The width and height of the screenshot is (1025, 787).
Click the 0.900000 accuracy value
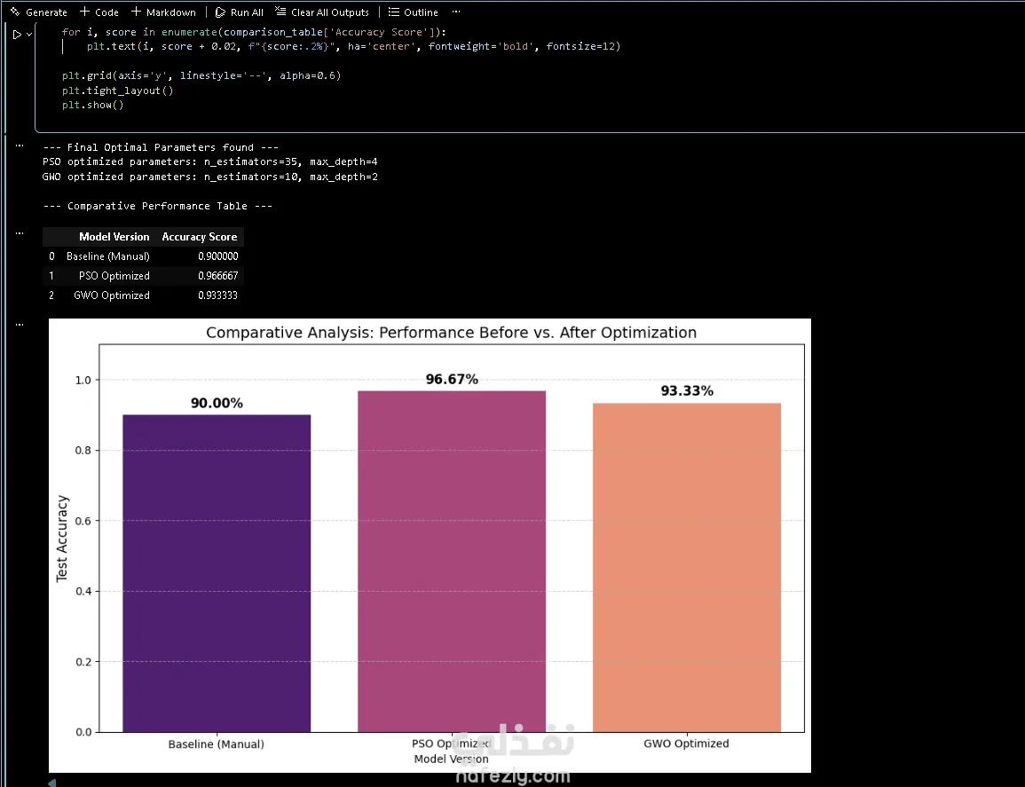[217, 256]
